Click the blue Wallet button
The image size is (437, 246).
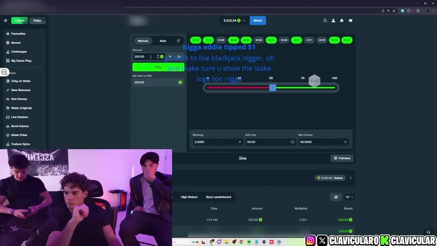(x=258, y=20)
